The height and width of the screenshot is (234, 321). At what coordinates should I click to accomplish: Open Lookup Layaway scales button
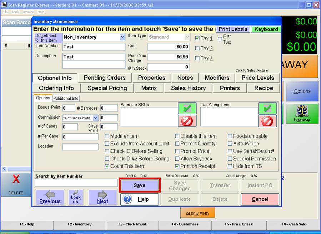pos(302,114)
